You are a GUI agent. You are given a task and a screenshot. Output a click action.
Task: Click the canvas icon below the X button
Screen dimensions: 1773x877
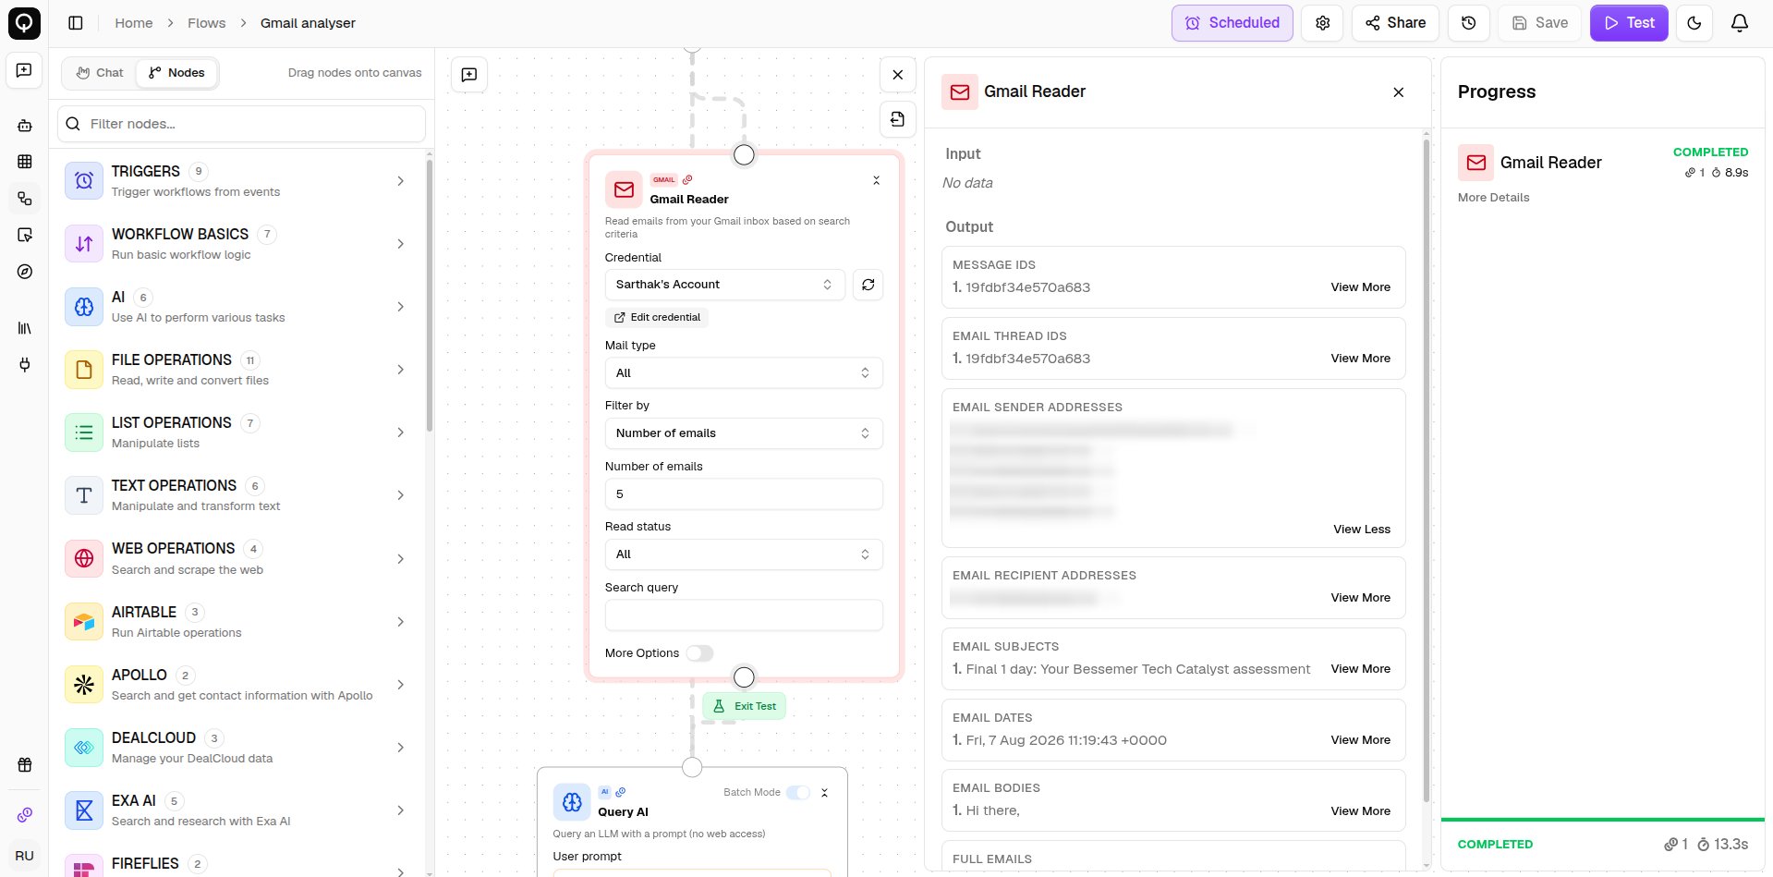click(898, 119)
